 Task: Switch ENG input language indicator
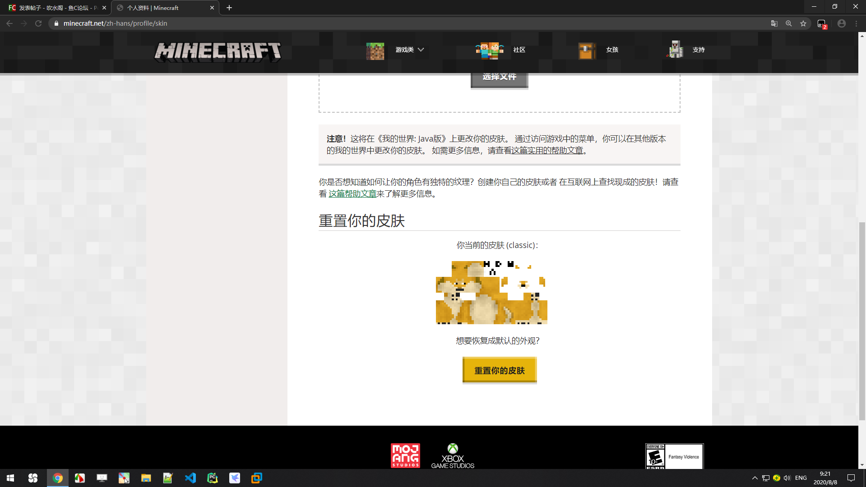click(x=801, y=478)
